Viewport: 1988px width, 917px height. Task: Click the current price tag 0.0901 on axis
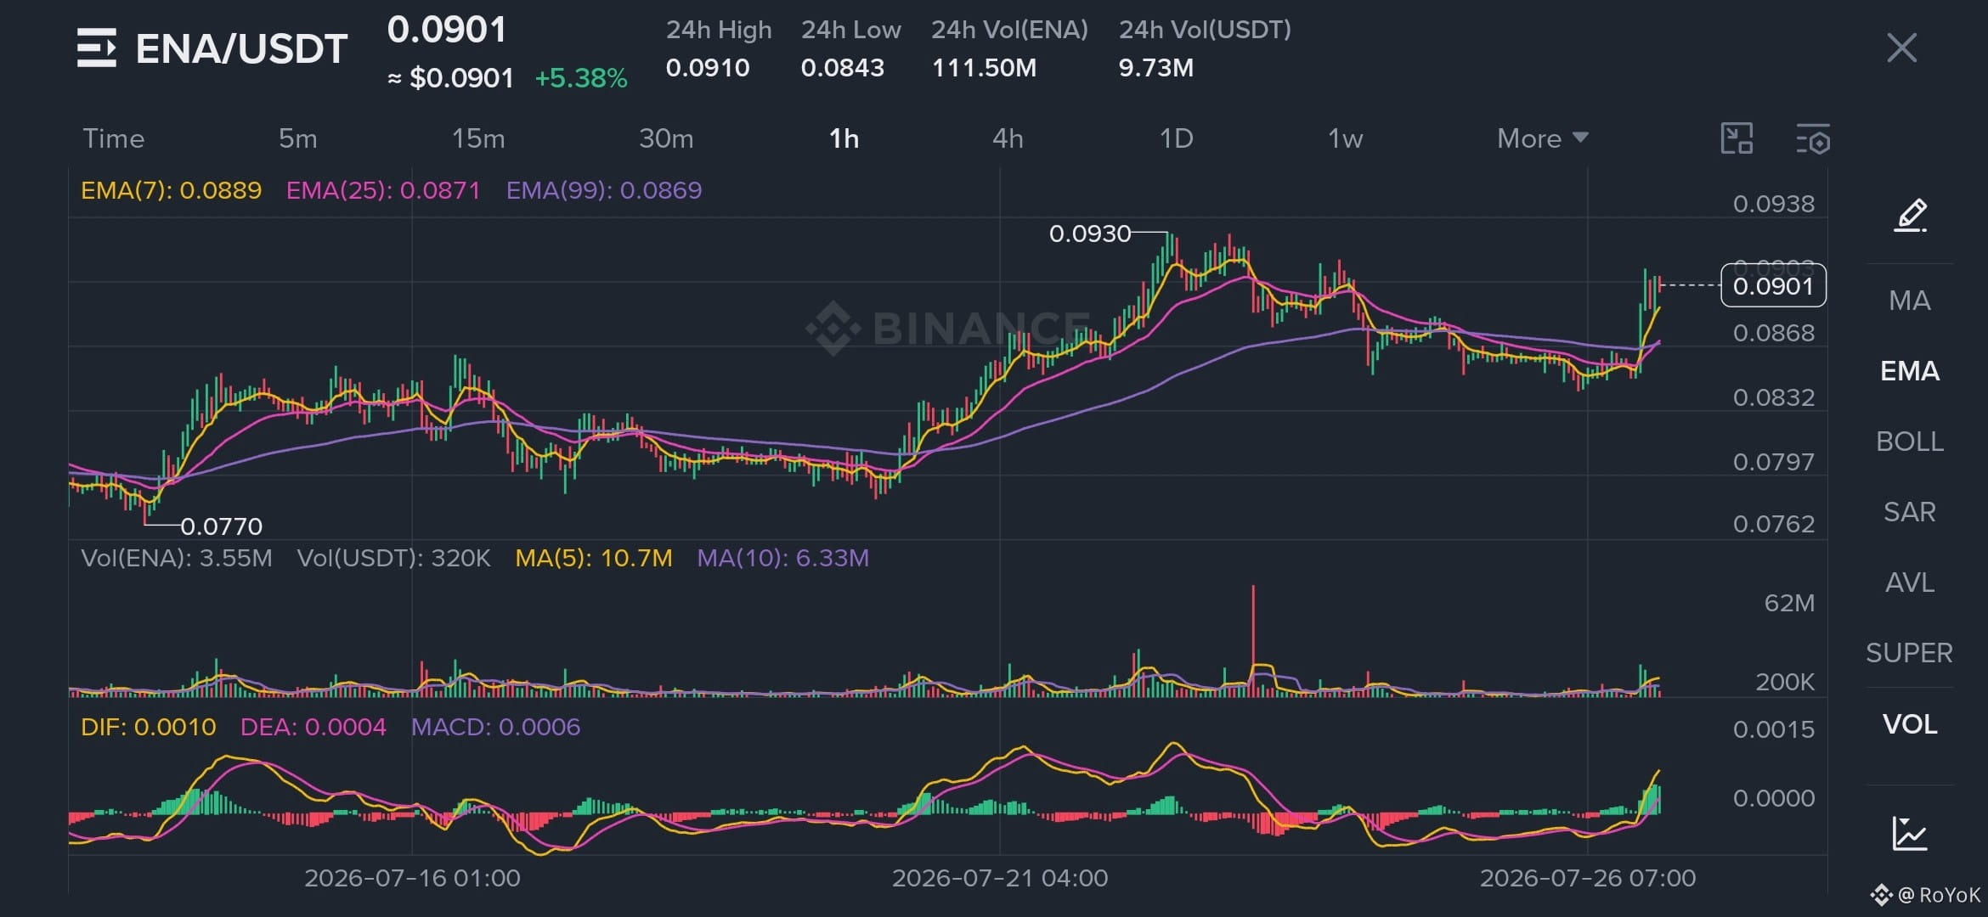[x=1773, y=286]
